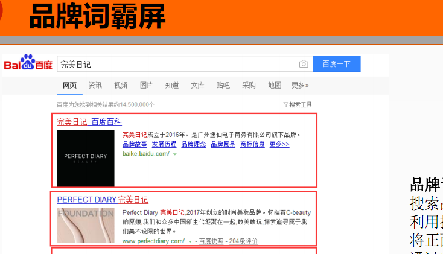Open PERFECT DIARY 完美日记 result title

(x=103, y=200)
